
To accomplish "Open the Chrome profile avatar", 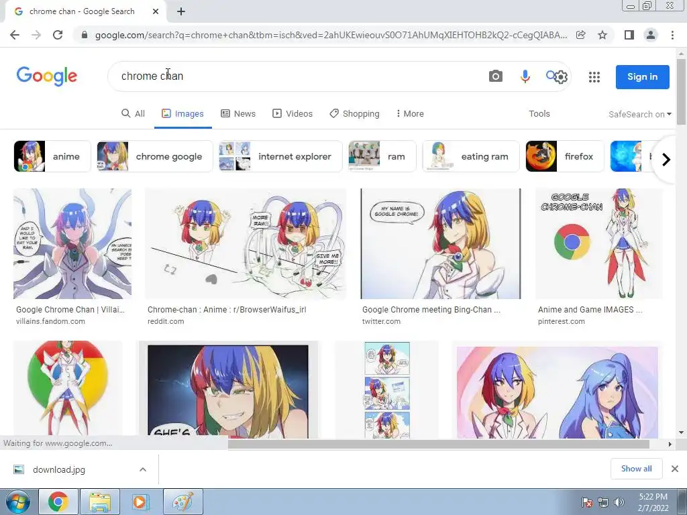I will click(651, 35).
